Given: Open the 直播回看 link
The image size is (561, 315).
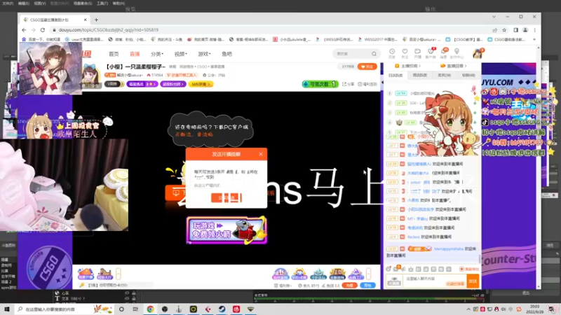Looking at the screenshot, I should click(454, 66).
